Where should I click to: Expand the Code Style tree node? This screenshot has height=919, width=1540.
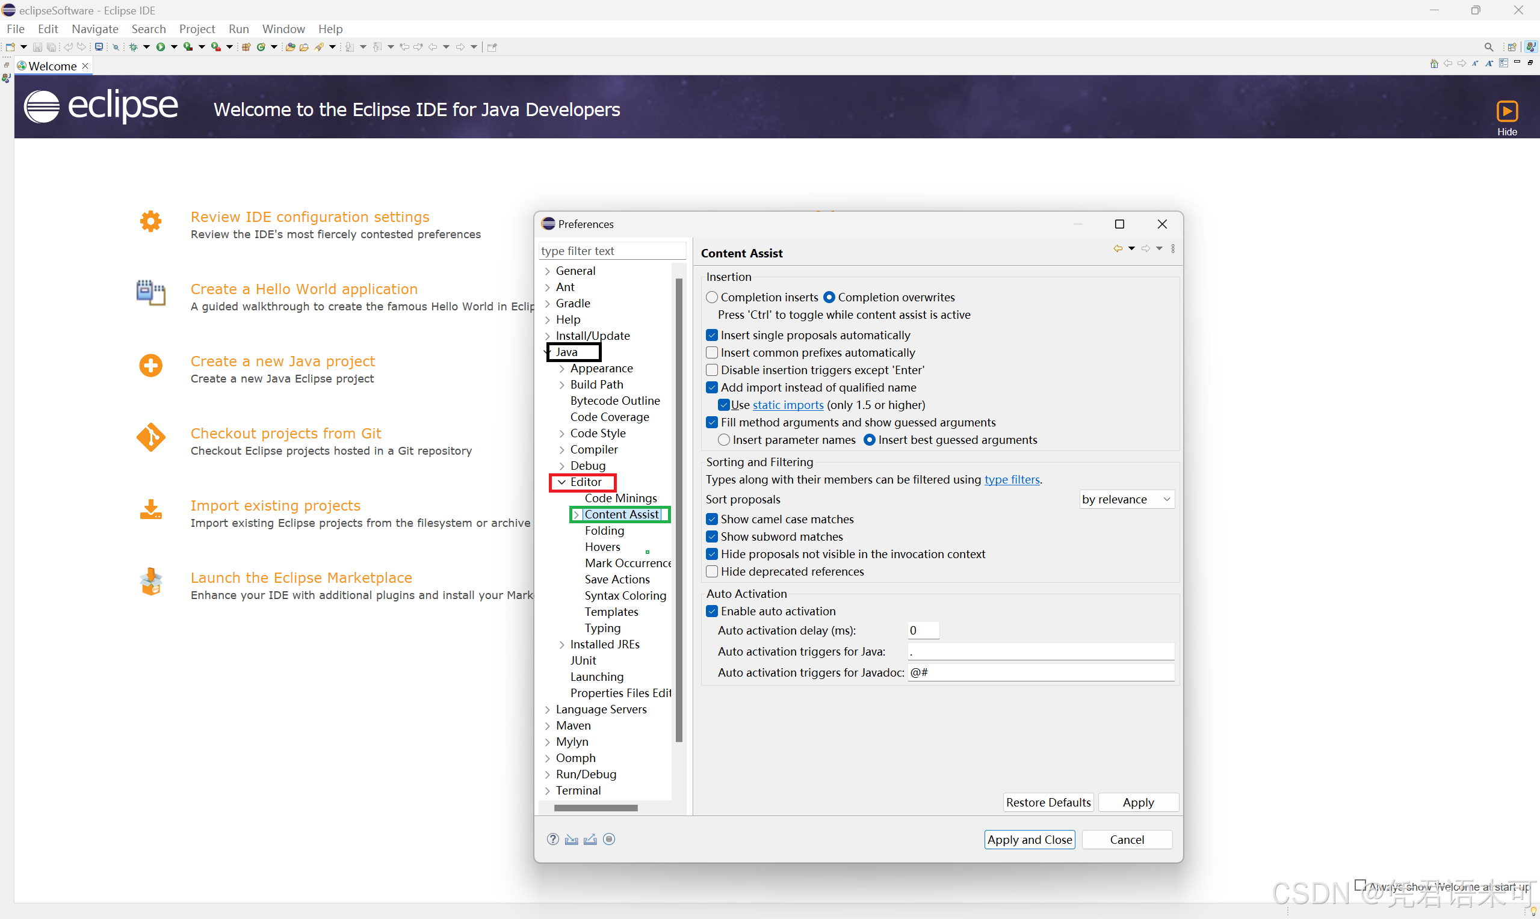coord(561,434)
